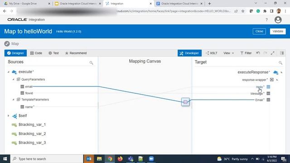Go to the Oracle Integration home logo
This screenshot has height=163, width=290.
tap(26, 19)
